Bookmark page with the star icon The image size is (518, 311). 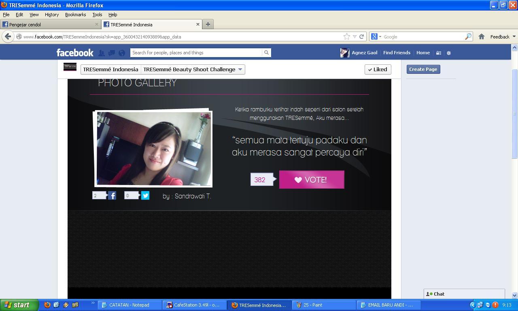click(347, 36)
